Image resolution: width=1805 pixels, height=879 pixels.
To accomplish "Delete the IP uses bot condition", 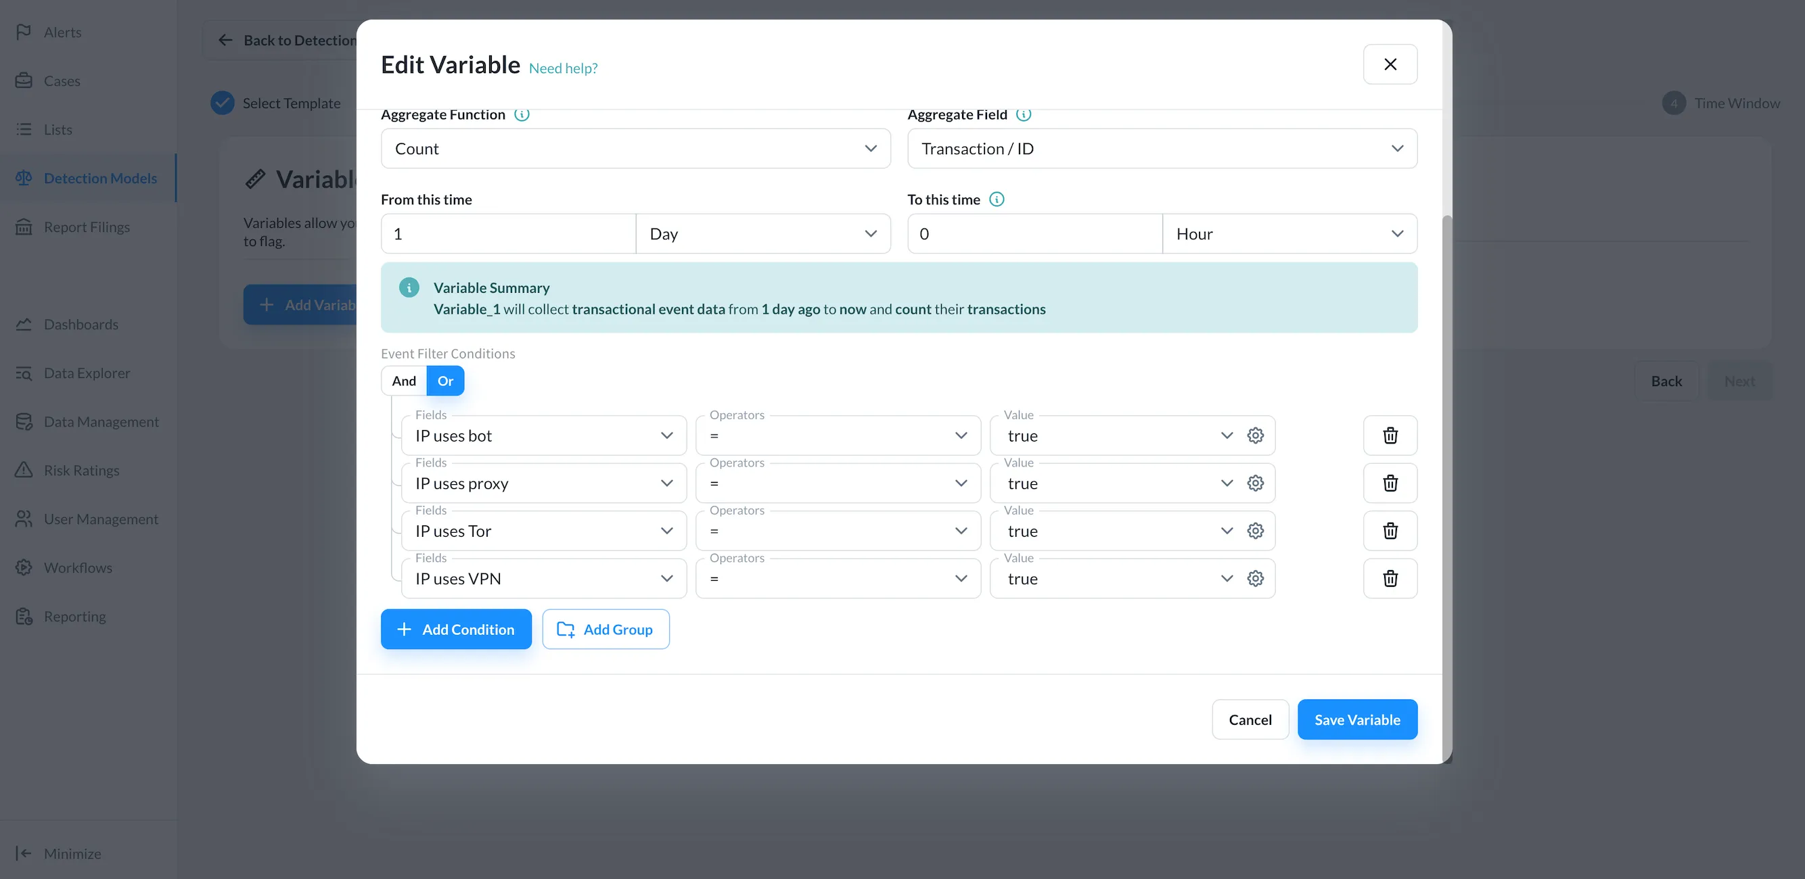I will (1390, 435).
